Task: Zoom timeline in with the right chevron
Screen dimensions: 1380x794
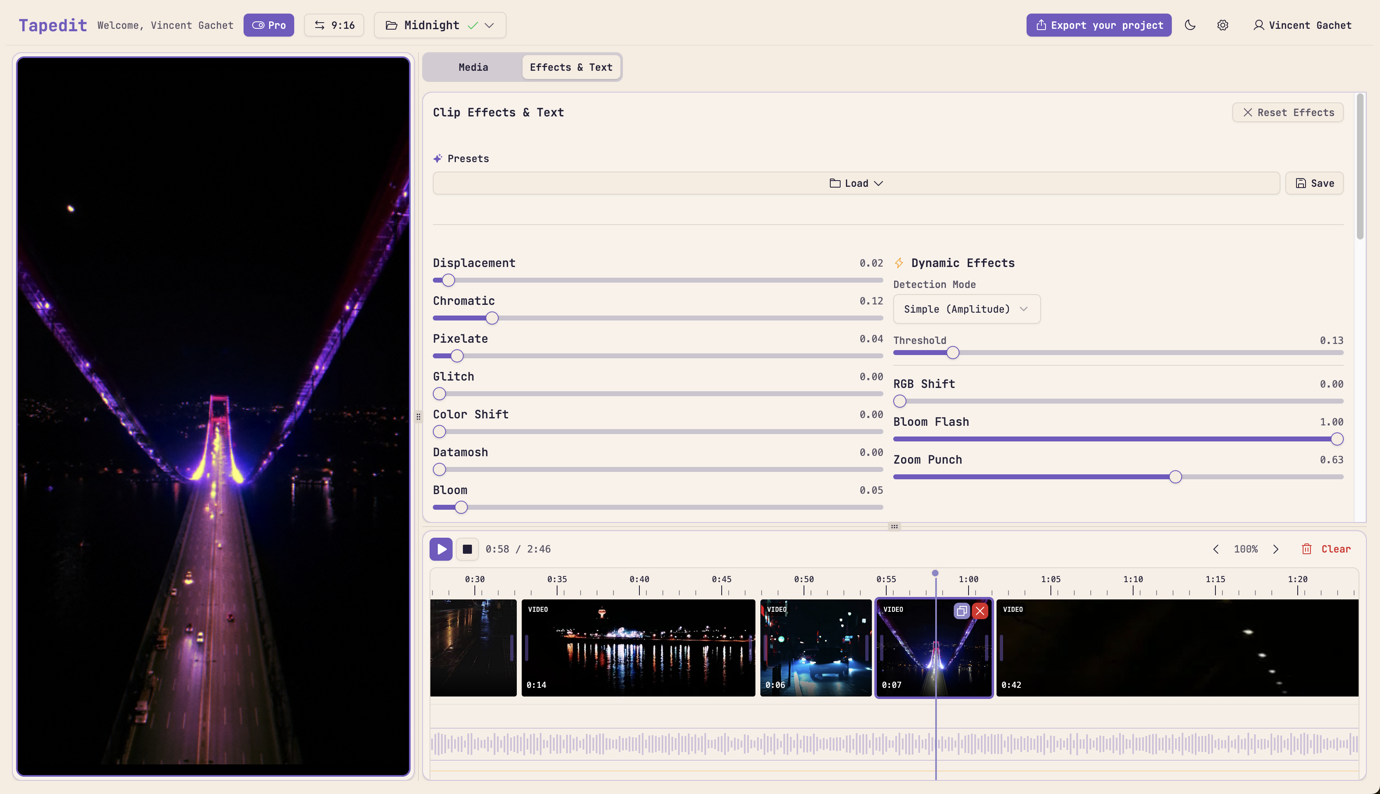Action: pos(1276,549)
